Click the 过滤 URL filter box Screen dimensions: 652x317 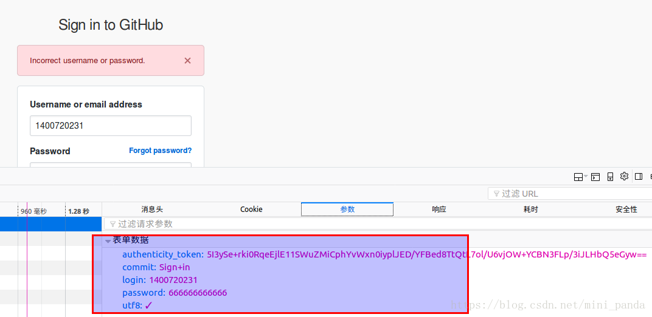pyautogui.click(x=571, y=194)
